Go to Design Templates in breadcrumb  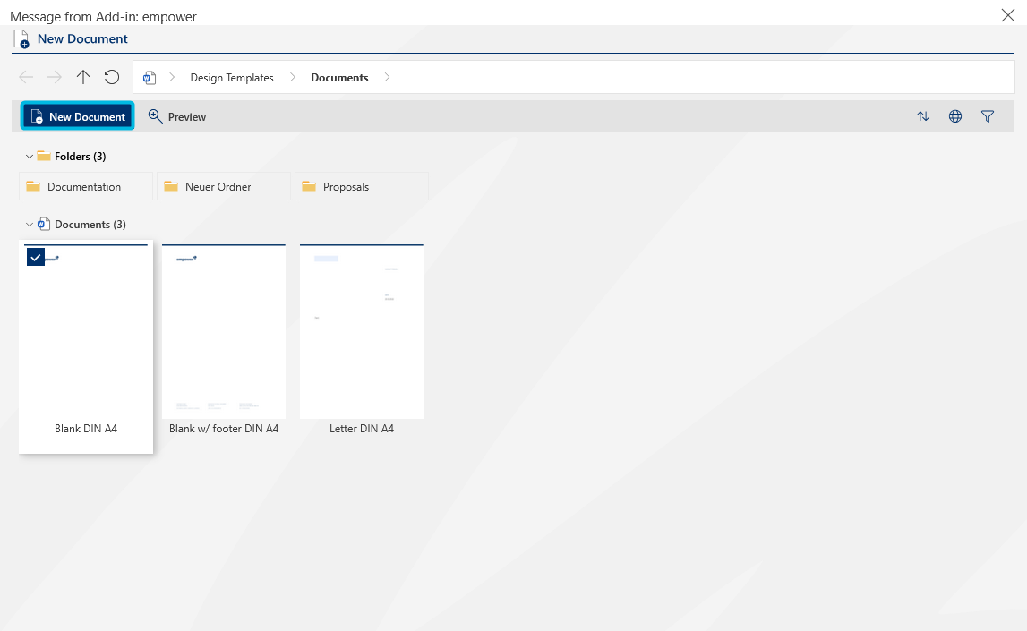pos(232,77)
